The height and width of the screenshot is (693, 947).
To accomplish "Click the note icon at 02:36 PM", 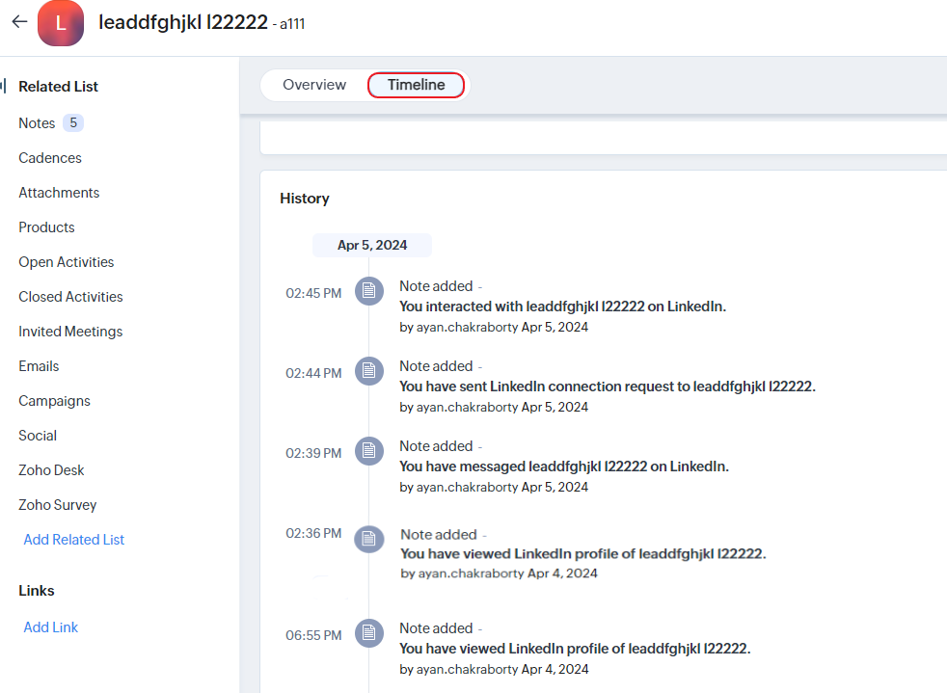I will [x=369, y=539].
